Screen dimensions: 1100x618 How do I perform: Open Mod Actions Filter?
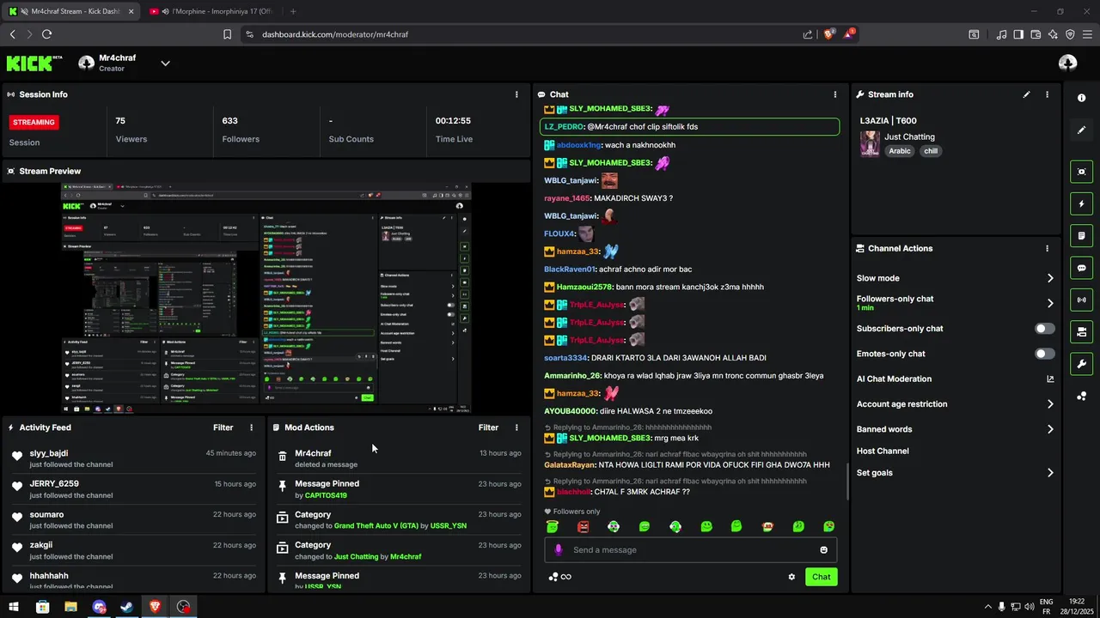pos(488,427)
